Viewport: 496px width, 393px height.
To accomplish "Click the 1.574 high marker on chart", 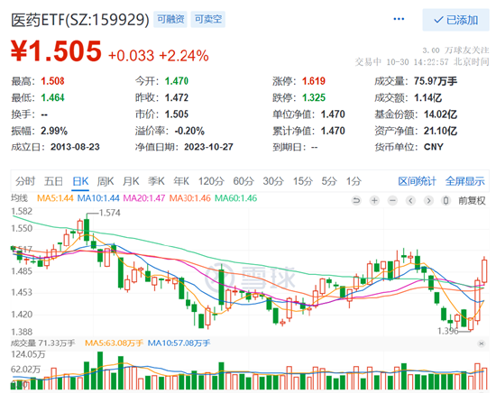I will pyautogui.click(x=109, y=213).
